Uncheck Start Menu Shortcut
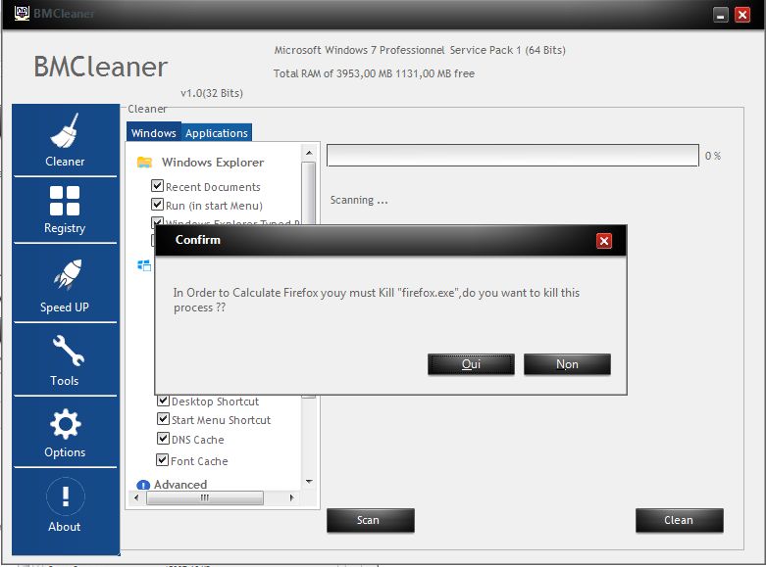Image resolution: width=766 pixels, height=567 pixels. (163, 419)
